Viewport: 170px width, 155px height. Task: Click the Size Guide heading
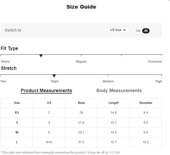81,7
